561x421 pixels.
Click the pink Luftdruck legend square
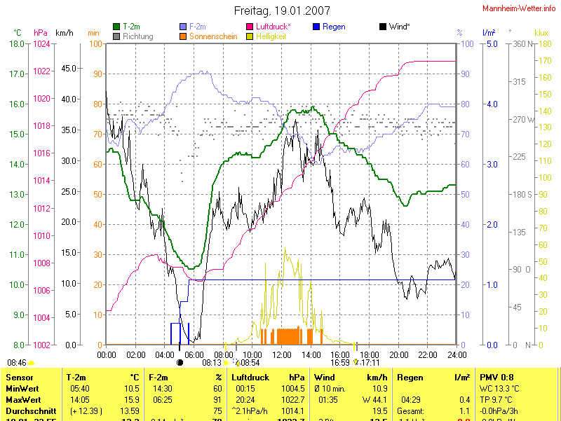click(249, 27)
